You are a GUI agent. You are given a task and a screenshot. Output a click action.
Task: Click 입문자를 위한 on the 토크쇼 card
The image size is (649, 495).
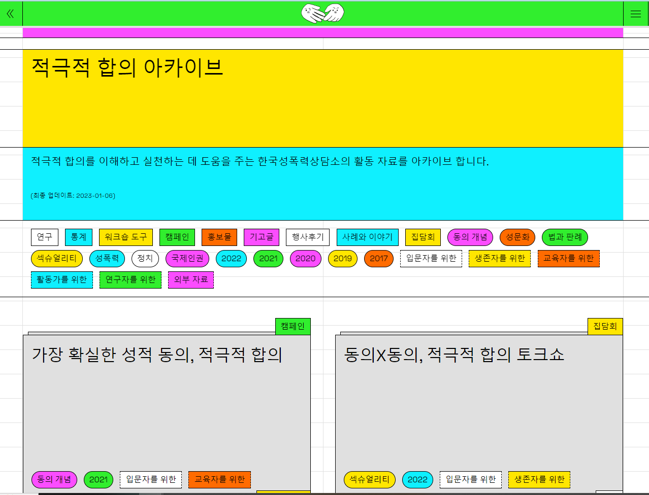click(471, 480)
